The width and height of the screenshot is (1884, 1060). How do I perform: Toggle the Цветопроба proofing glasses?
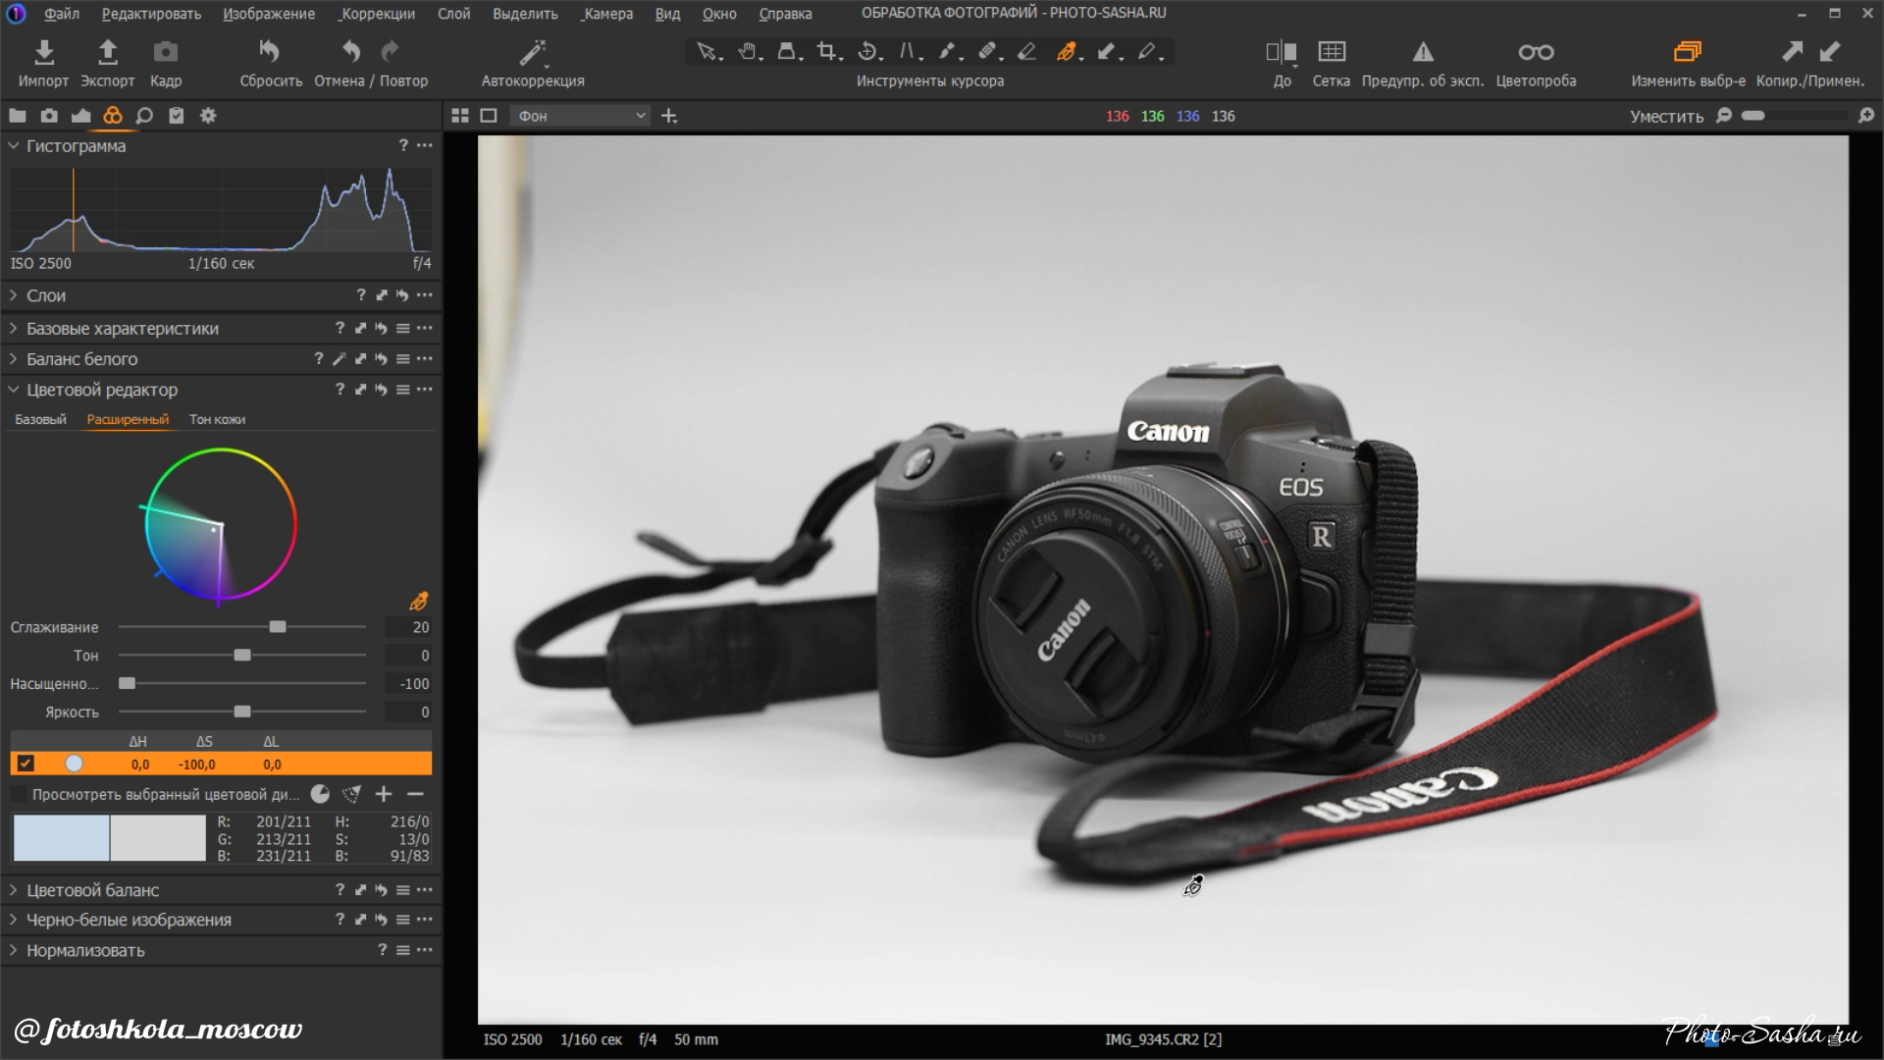pyautogui.click(x=1535, y=52)
